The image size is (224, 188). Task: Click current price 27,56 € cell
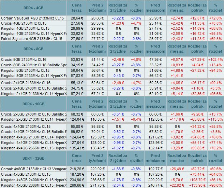pyautogui.click(x=77, y=23)
